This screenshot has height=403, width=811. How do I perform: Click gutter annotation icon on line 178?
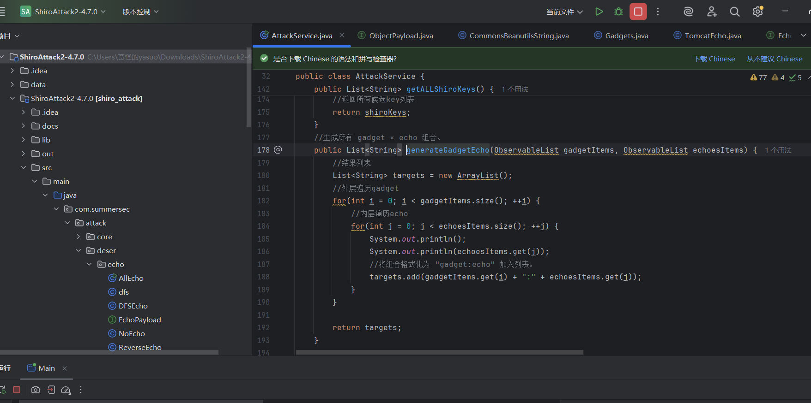pyautogui.click(x=278, y=150)
